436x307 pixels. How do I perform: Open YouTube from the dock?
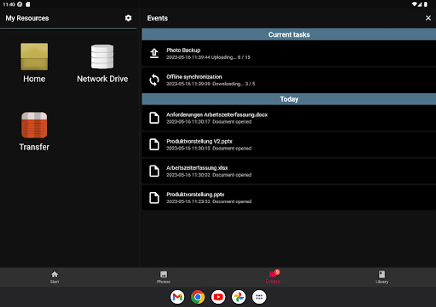coord(218,297)
